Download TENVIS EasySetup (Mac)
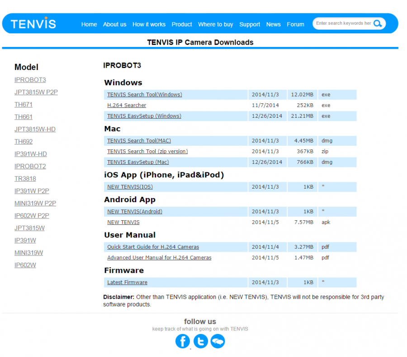 [138, 162]
